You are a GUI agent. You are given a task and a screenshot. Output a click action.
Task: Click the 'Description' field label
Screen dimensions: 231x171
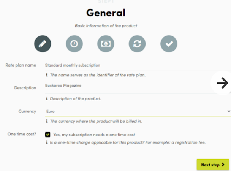25,88
